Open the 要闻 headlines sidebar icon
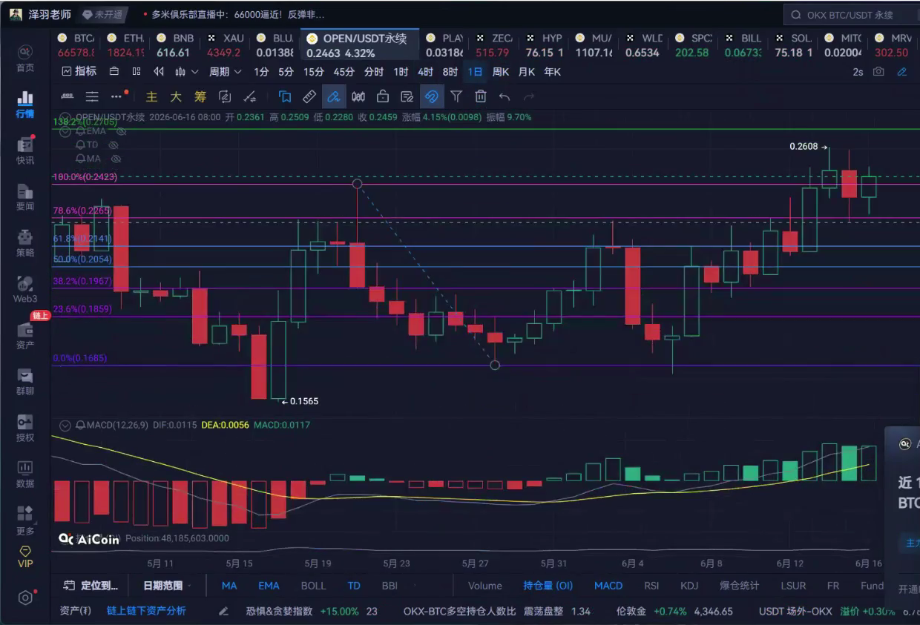Image resolution: width=920 pixels, height=625 pixels. (x=25, y=196)
